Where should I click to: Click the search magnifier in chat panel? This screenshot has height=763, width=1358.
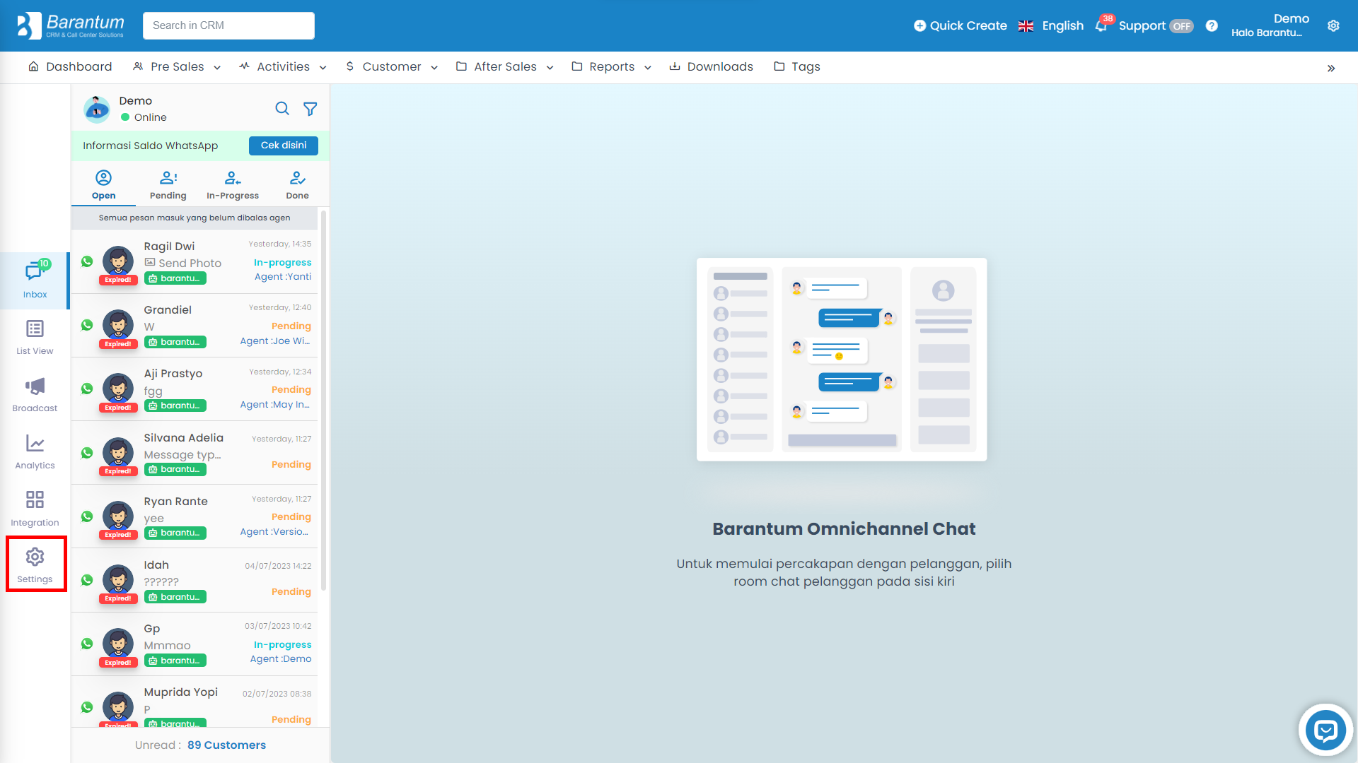coord(282,109)
